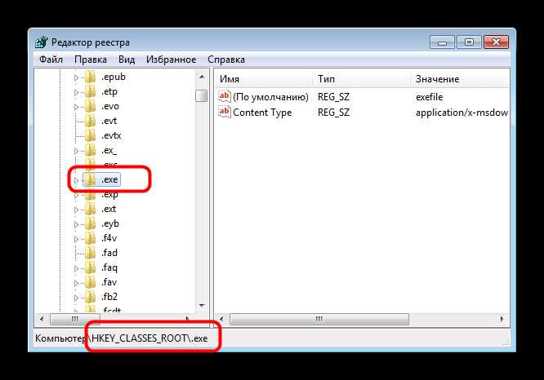Image resolution: width=544 pixels, height=380 pixels.
Task: Expand the .f4v key
Action: point(76,239)
